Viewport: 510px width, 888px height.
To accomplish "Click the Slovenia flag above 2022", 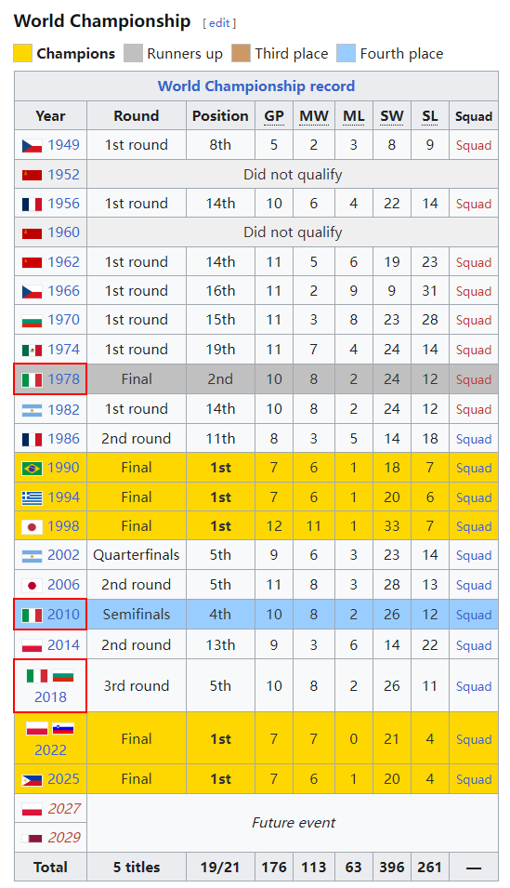I will tap(63, 729).
